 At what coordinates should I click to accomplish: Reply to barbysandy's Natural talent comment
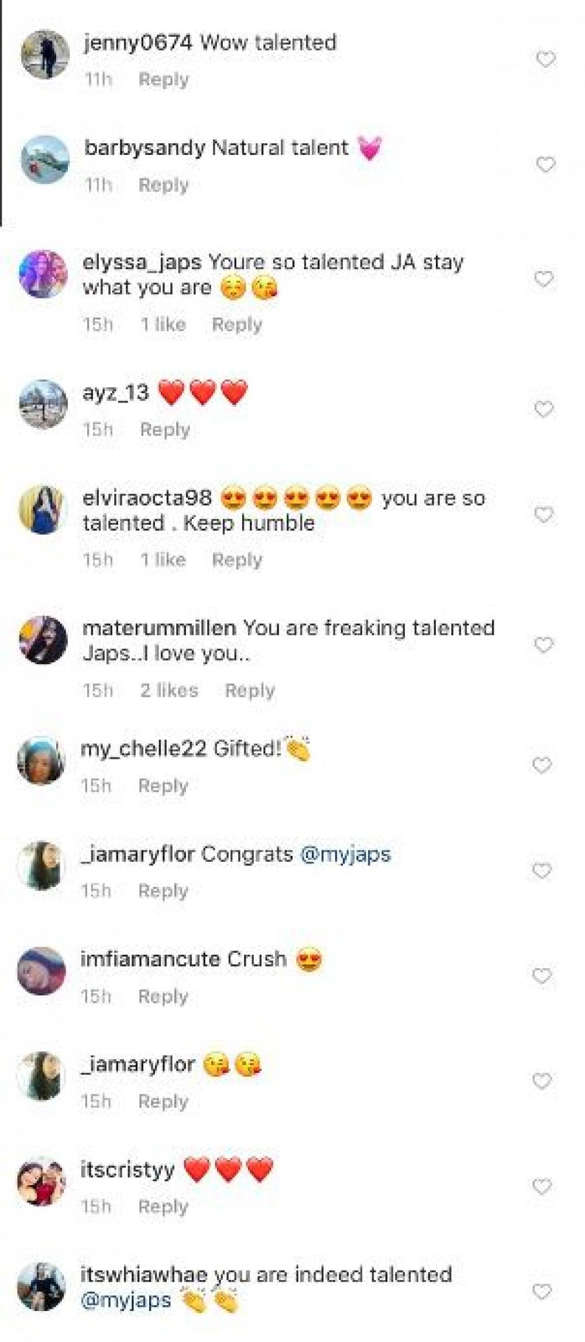coord(164,185)
